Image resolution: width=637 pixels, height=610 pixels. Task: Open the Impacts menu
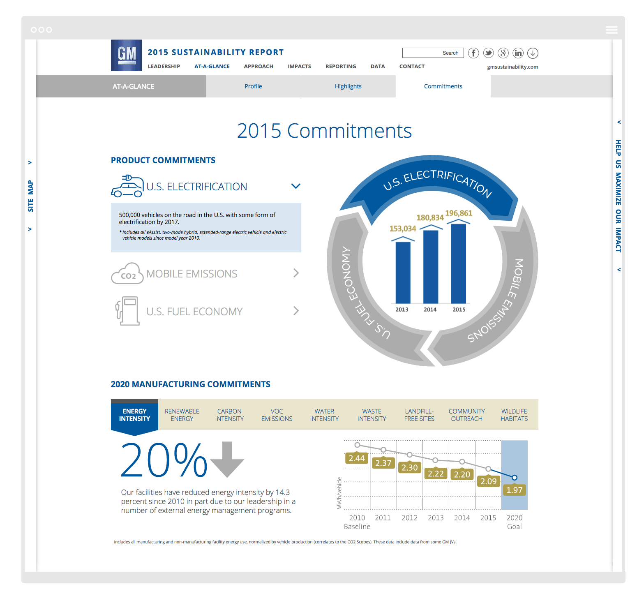[300, 67]
